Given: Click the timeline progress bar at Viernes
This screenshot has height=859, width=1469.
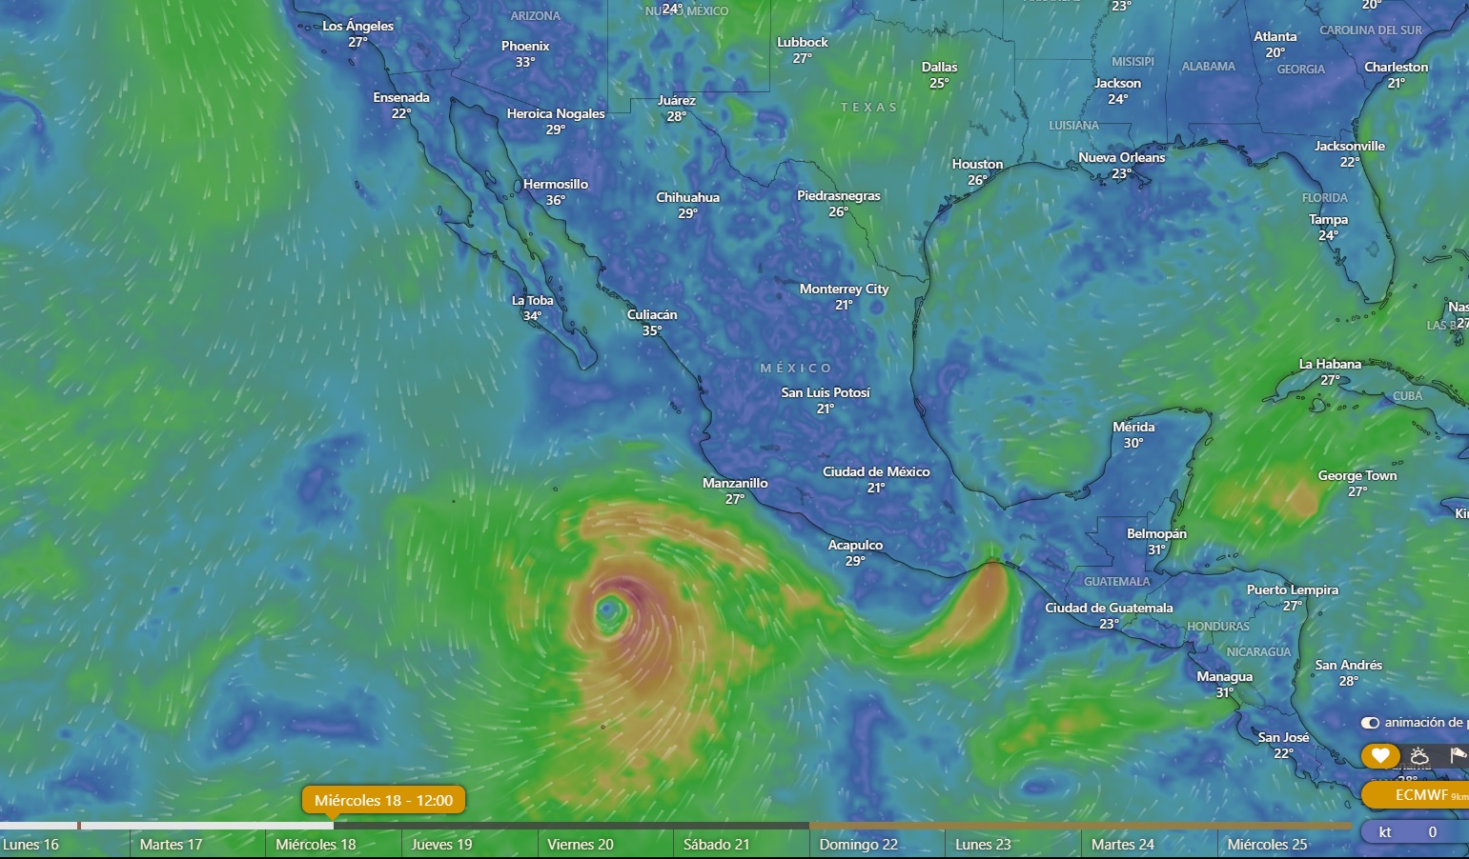Looking at the screenshot, I should click(x=605, y=826).
